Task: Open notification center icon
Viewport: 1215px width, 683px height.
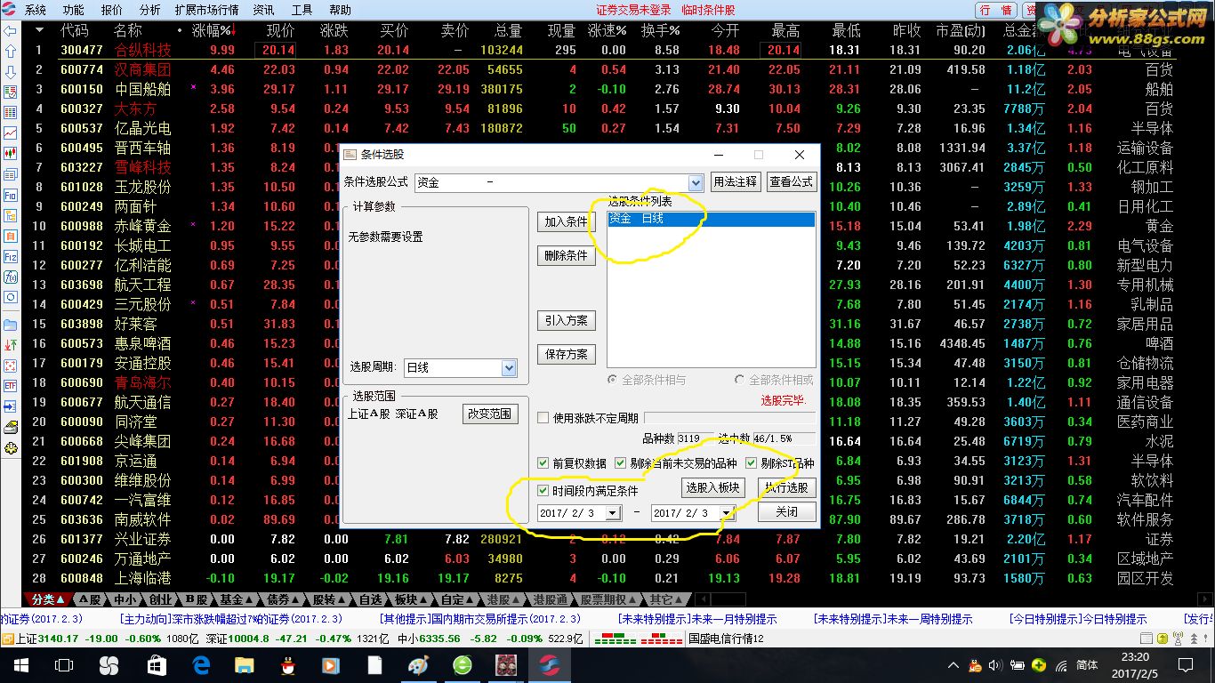Action: (x=1186, y=665)
